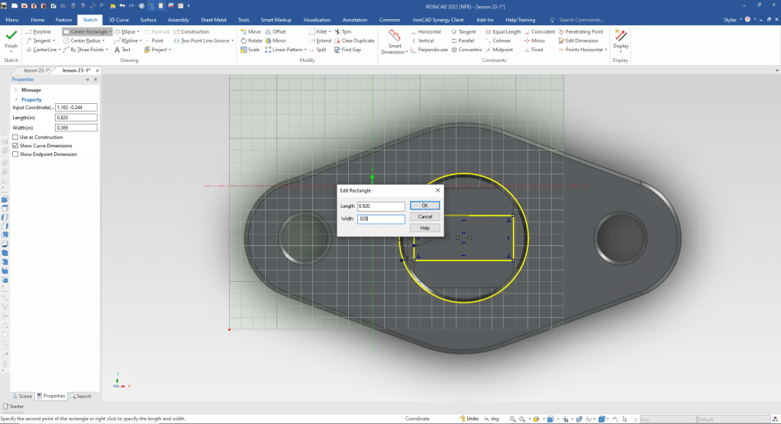Image resolution: width=781 pixels, height=424 pixels.
Task: Select the Smart Dimension tool
Action: click(x=395, y=40)
